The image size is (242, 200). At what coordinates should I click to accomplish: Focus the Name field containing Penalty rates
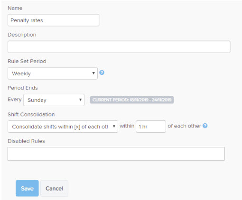pos(53,20)
